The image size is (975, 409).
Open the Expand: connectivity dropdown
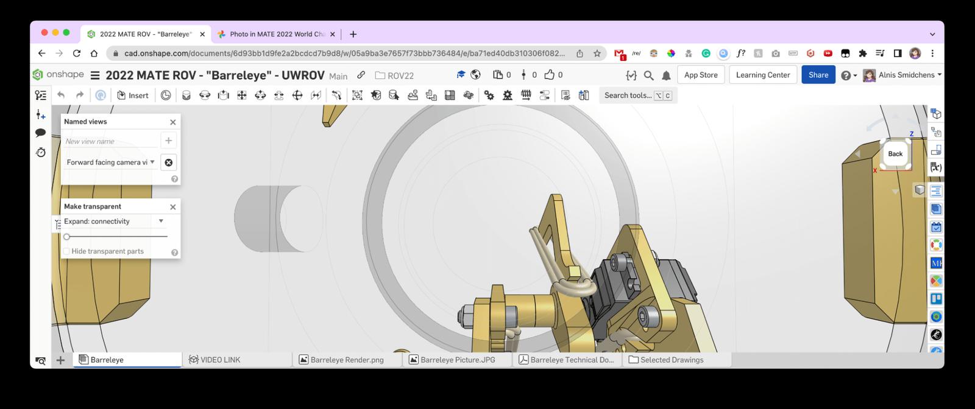click(161, 221)
